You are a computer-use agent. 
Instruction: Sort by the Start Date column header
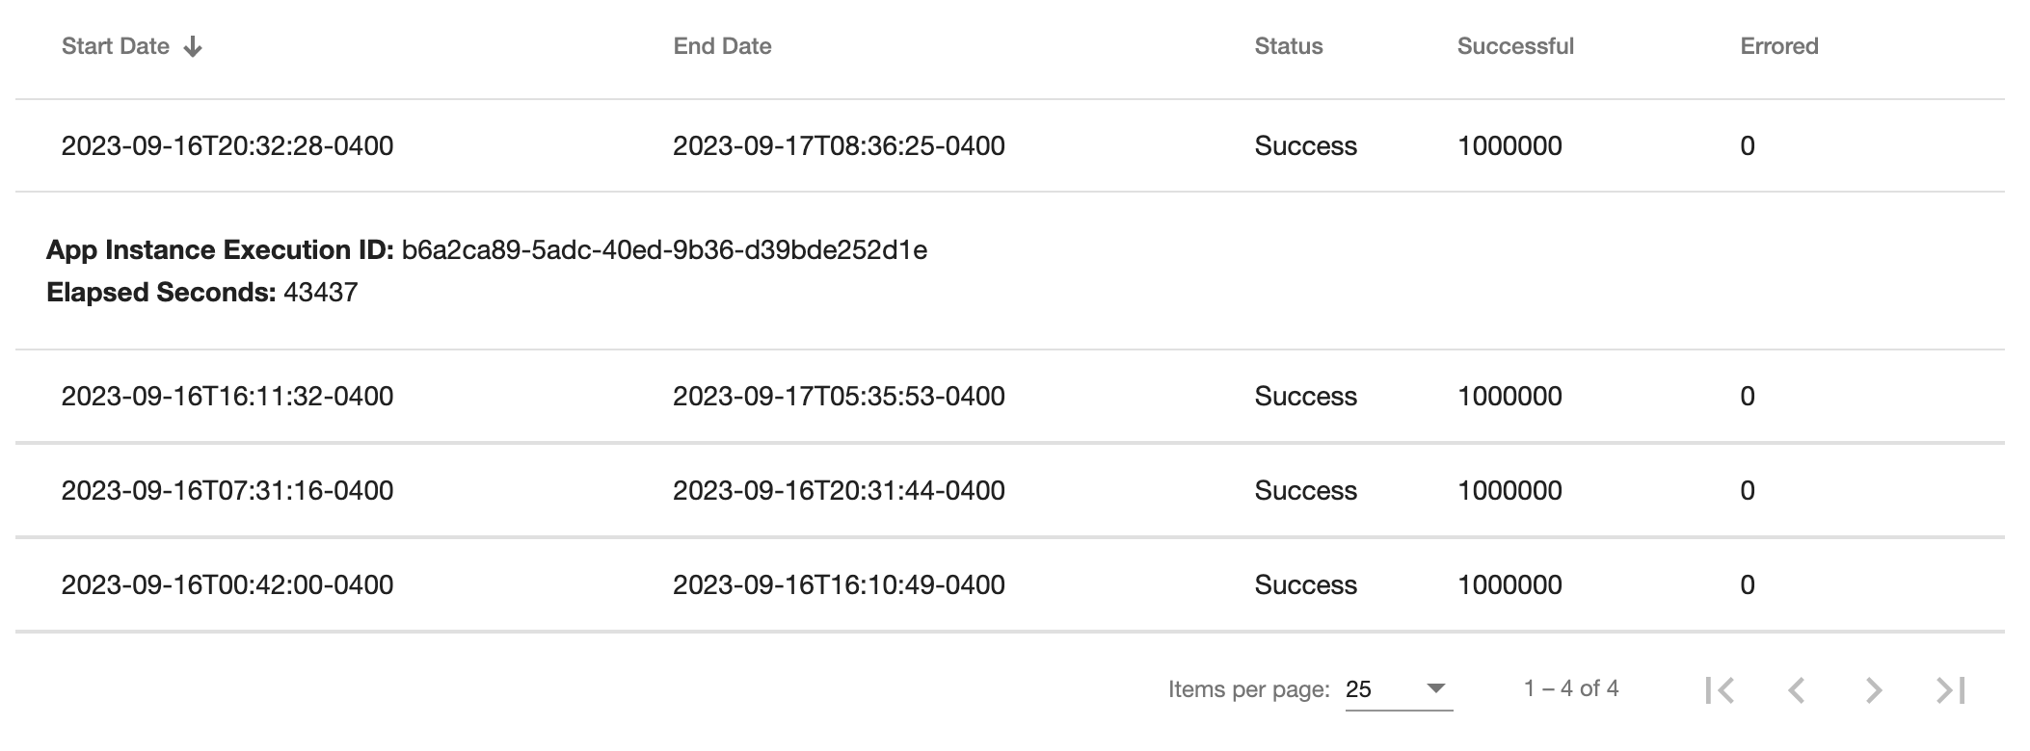click(x=116, y=46)
